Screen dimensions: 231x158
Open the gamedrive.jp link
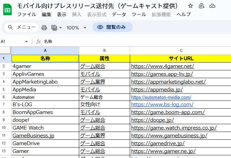click(x=158, y=143)
